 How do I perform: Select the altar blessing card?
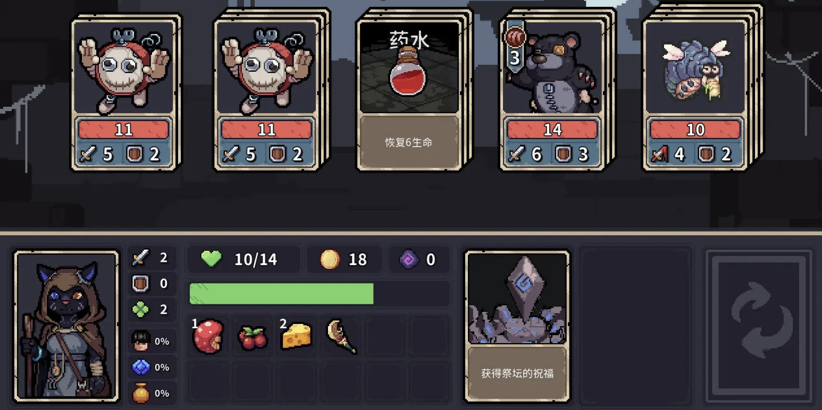[517, 326]
